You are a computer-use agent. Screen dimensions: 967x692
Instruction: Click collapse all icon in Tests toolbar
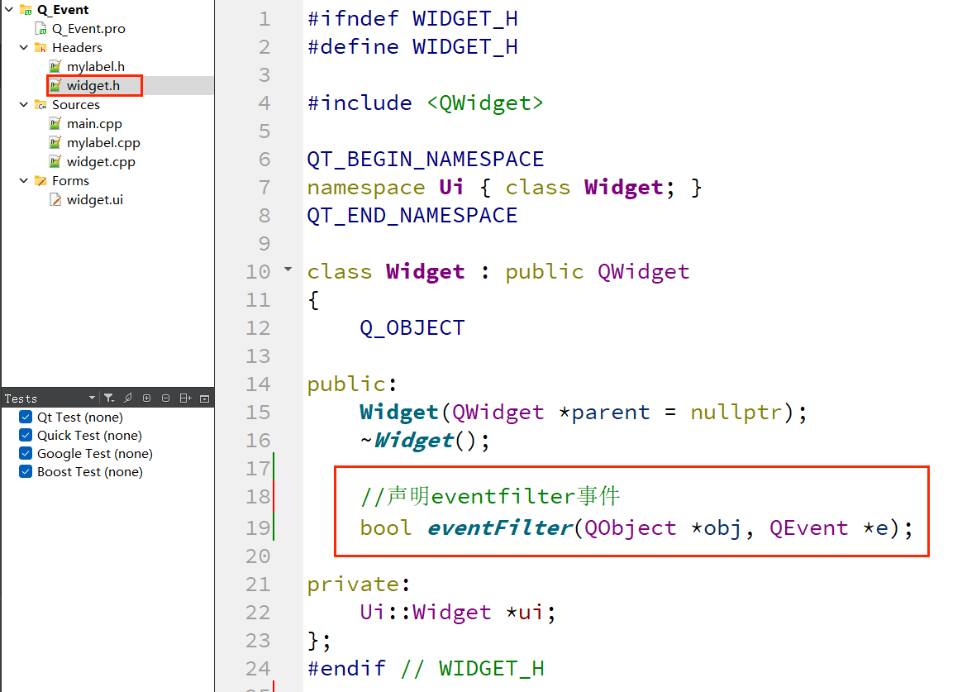pos(165,398)
